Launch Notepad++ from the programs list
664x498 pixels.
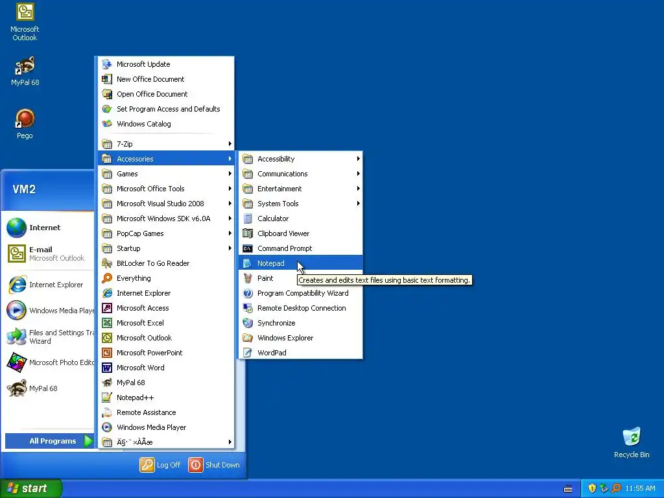point(166,397)
